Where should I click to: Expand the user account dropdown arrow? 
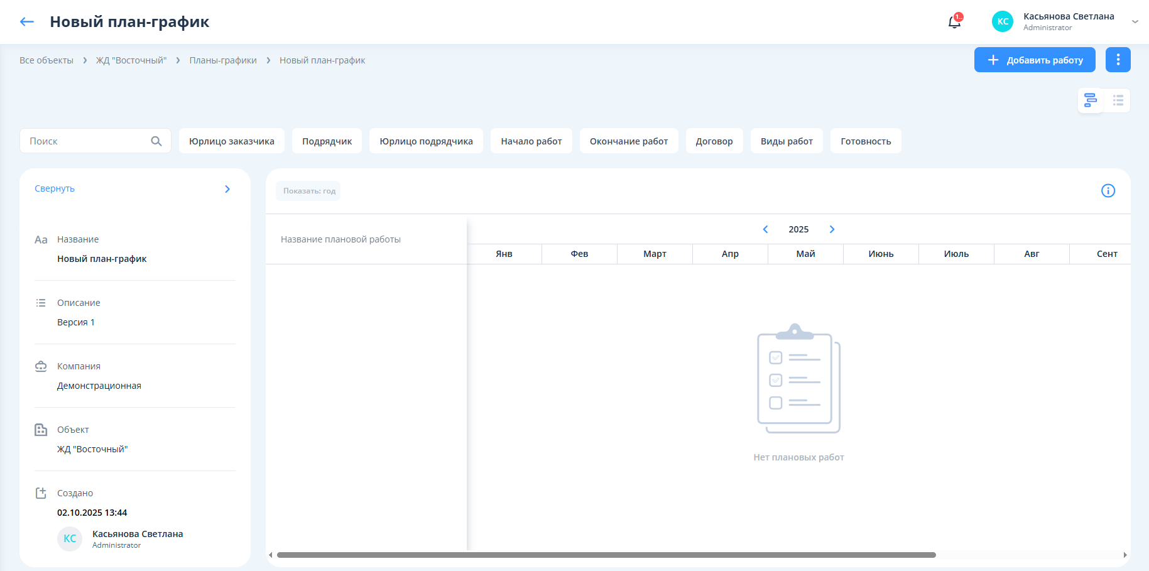pos(1135,22)
